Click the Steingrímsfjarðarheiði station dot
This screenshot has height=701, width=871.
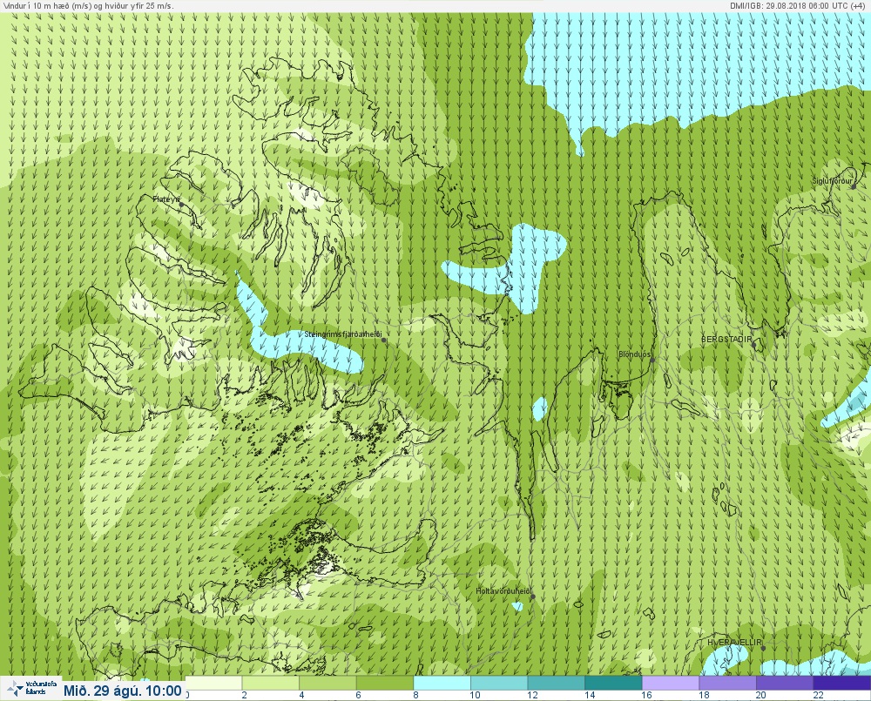pos(384,340)
